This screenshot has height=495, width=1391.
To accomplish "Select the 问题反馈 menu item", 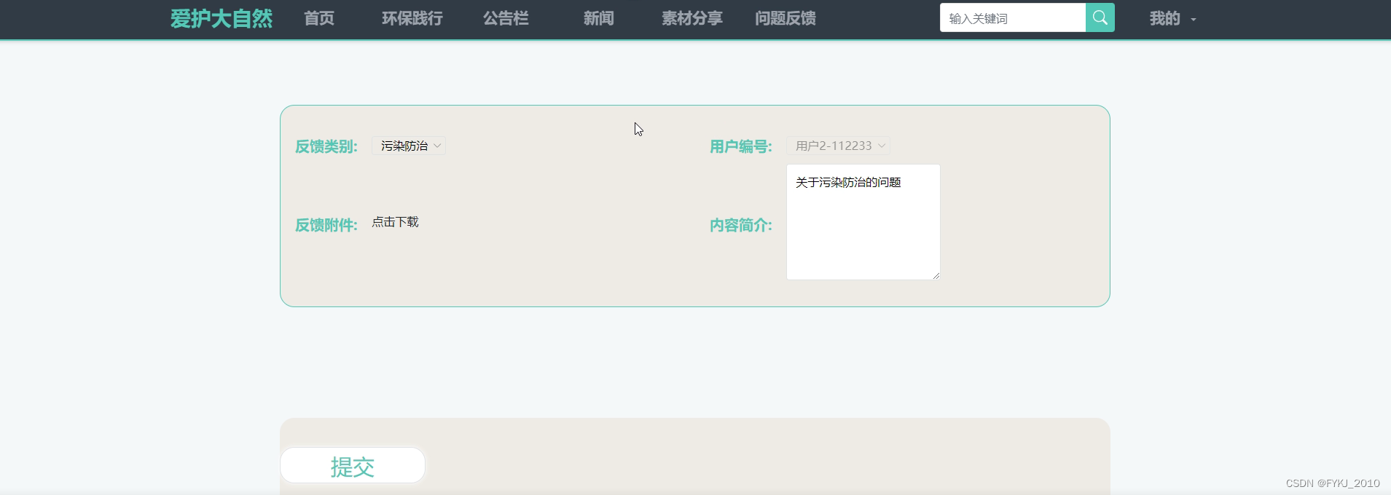I will click(785, 19).
